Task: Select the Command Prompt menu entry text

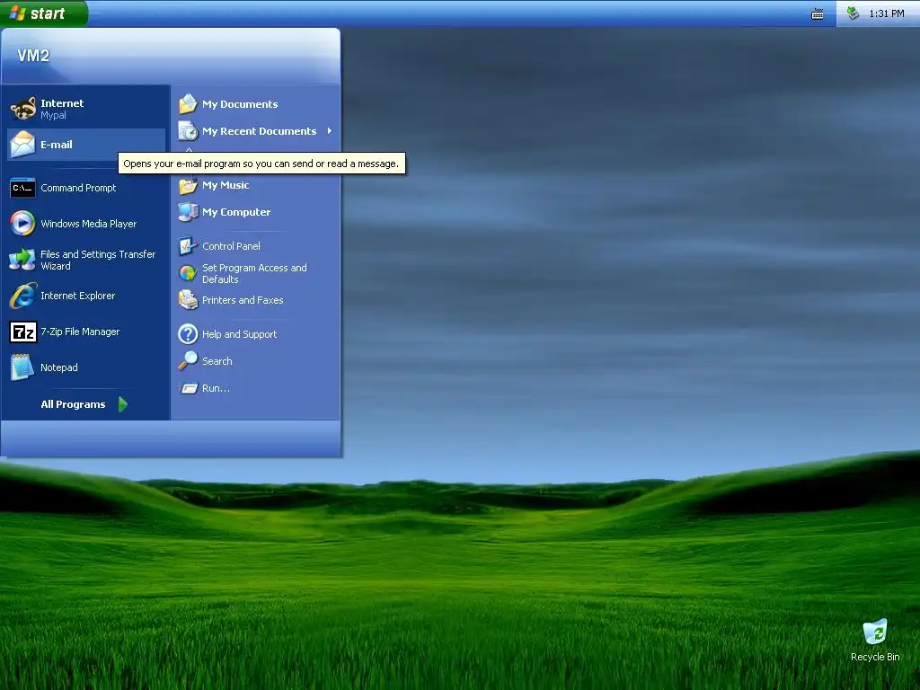Action: pos(79,188)
